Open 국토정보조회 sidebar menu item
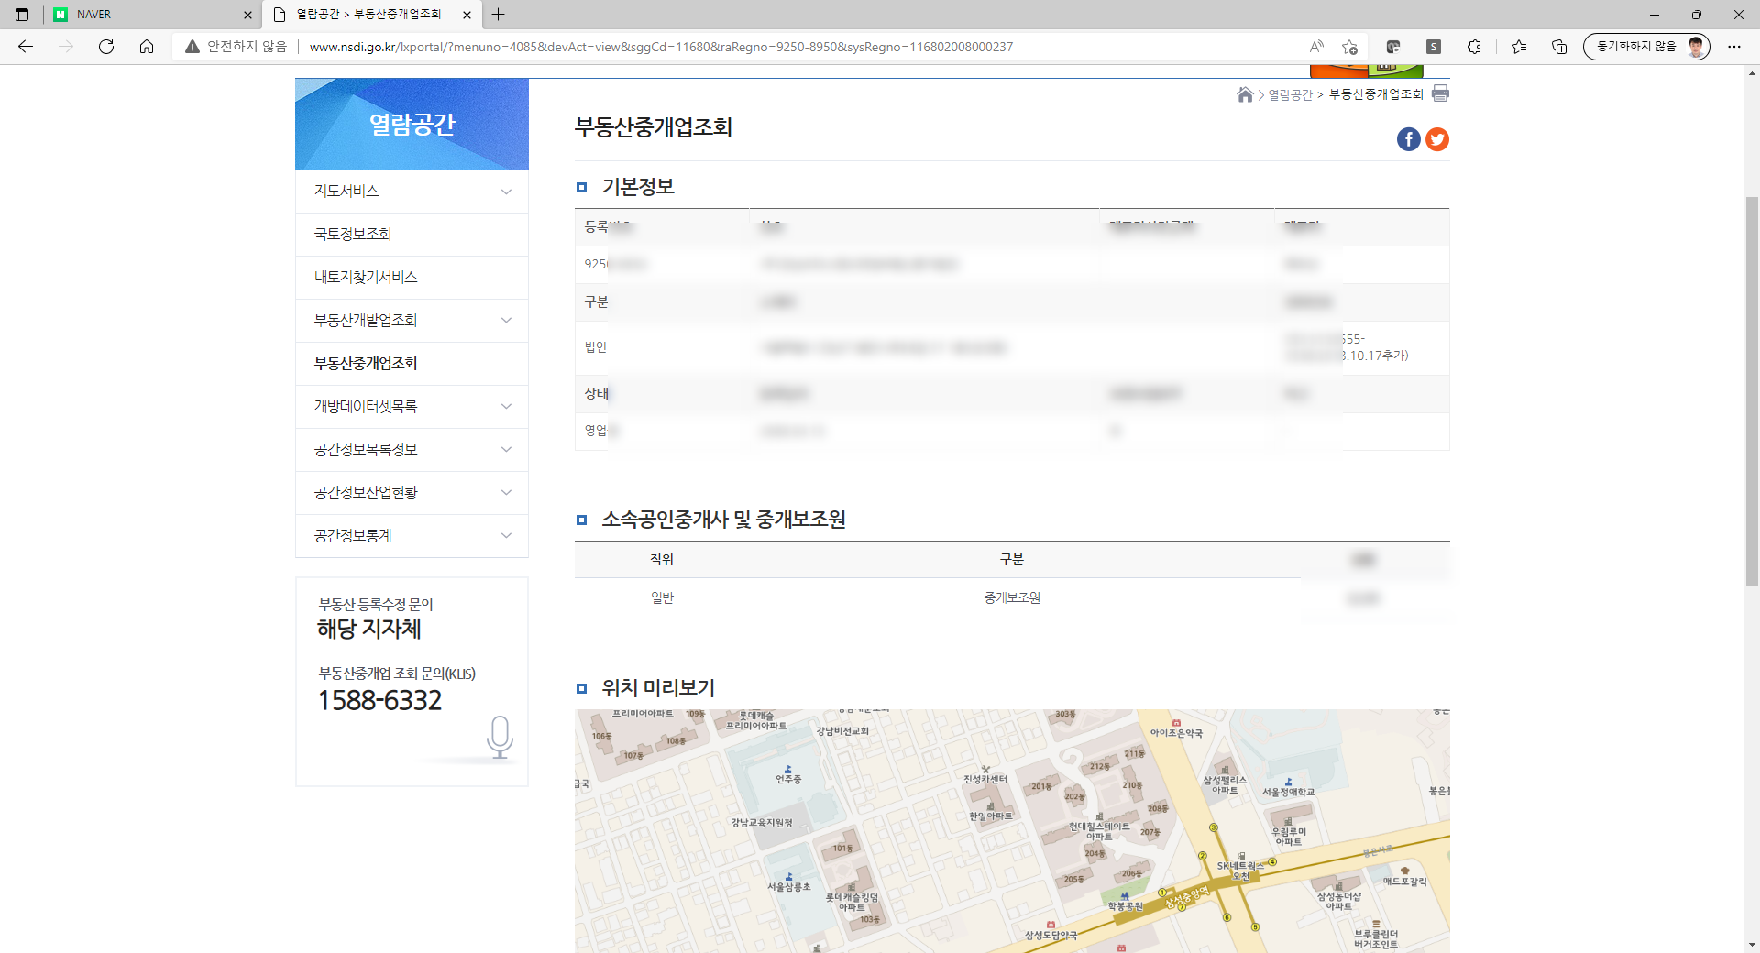 pos(412,235)
